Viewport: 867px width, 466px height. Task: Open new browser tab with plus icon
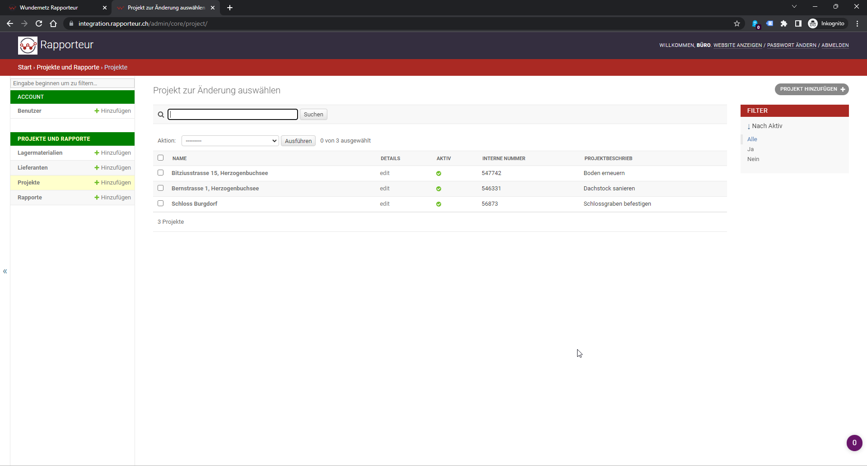tap(230, 8)
